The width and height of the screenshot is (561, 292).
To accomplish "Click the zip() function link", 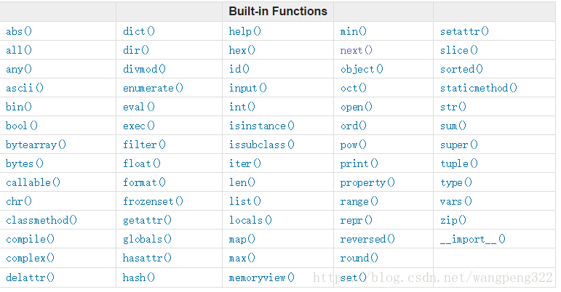I will (x=453, y=220).
